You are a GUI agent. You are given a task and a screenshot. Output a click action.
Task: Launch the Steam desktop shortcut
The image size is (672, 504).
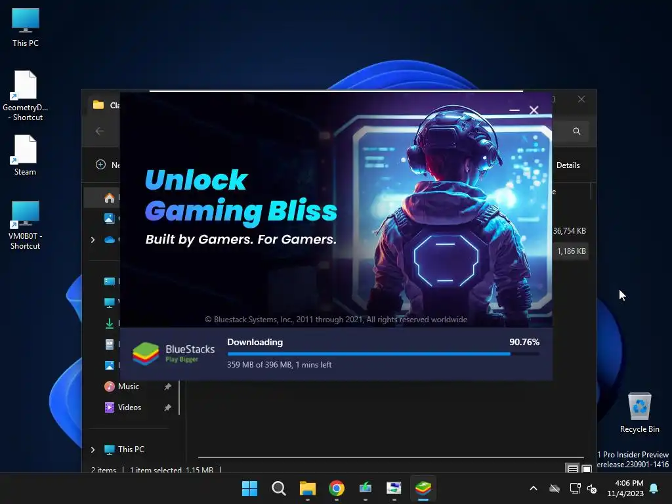[26, 155]
